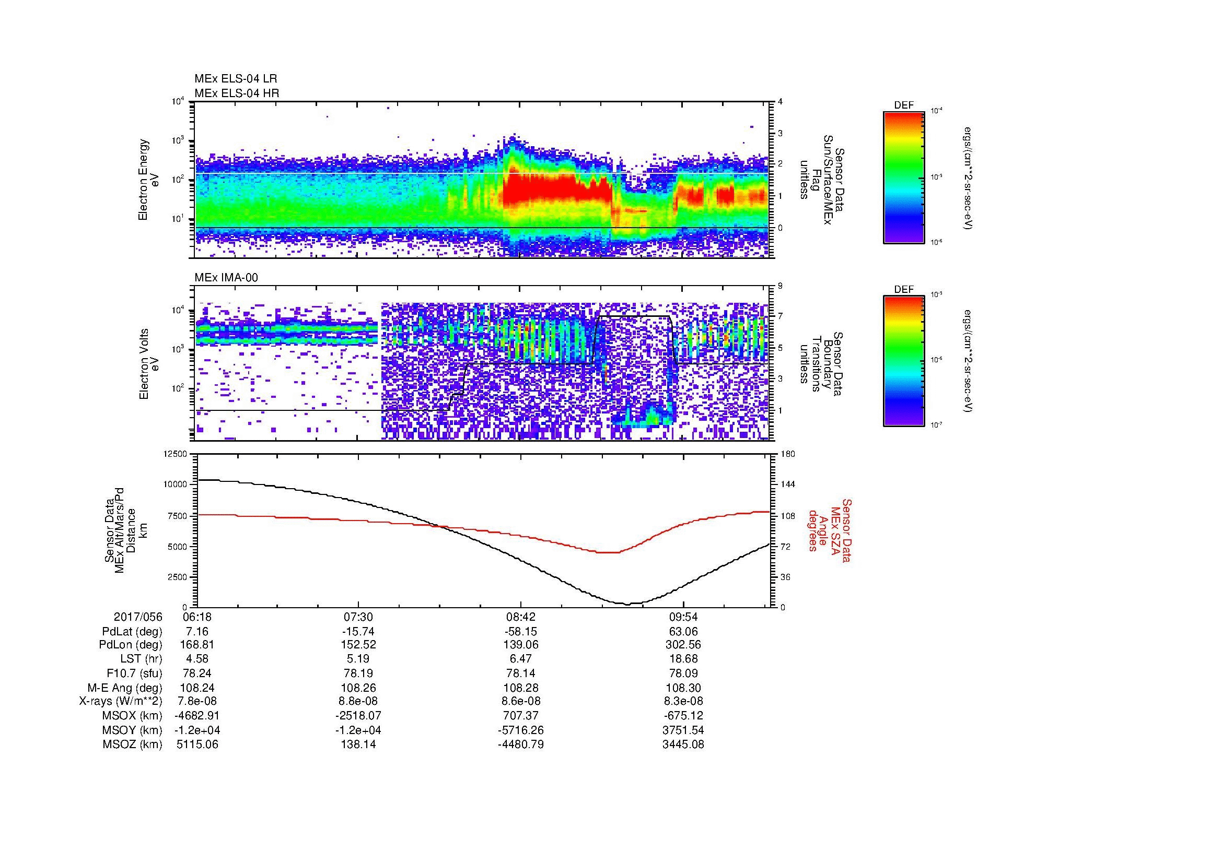Click the MSOX value -4682.91

click(197, 716)
